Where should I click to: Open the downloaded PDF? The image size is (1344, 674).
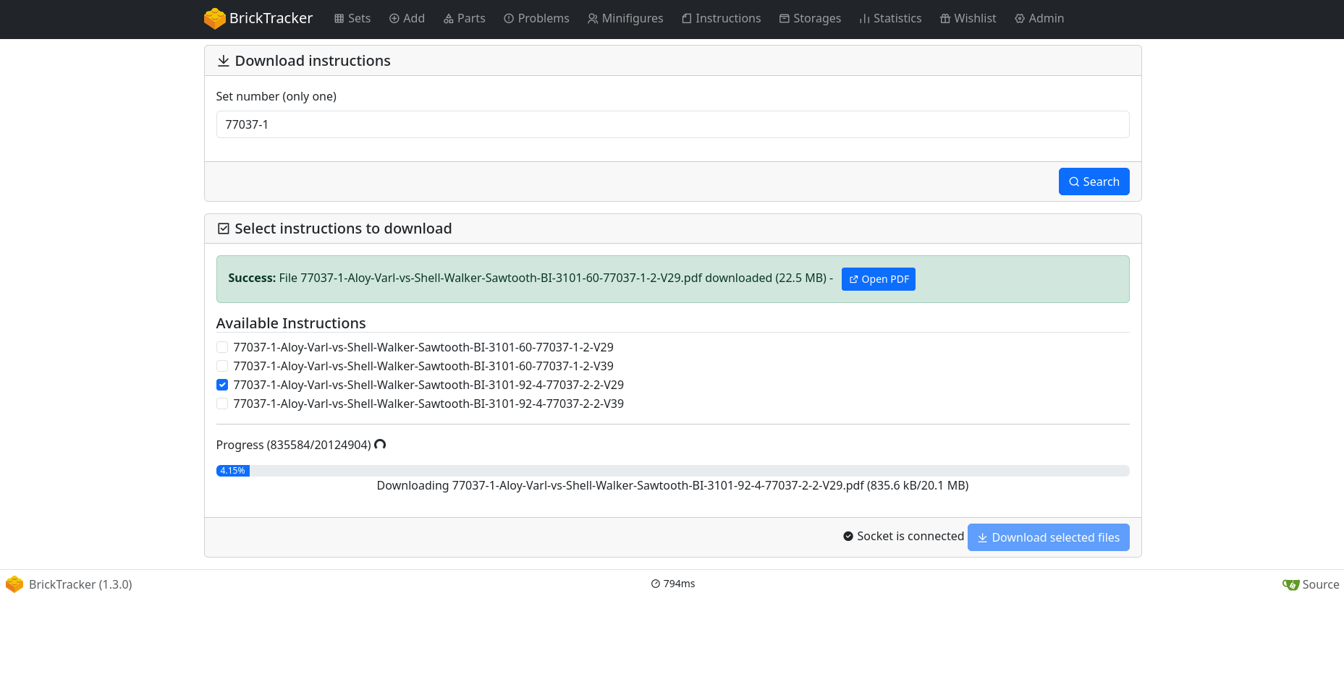click(x=878, y=279)
